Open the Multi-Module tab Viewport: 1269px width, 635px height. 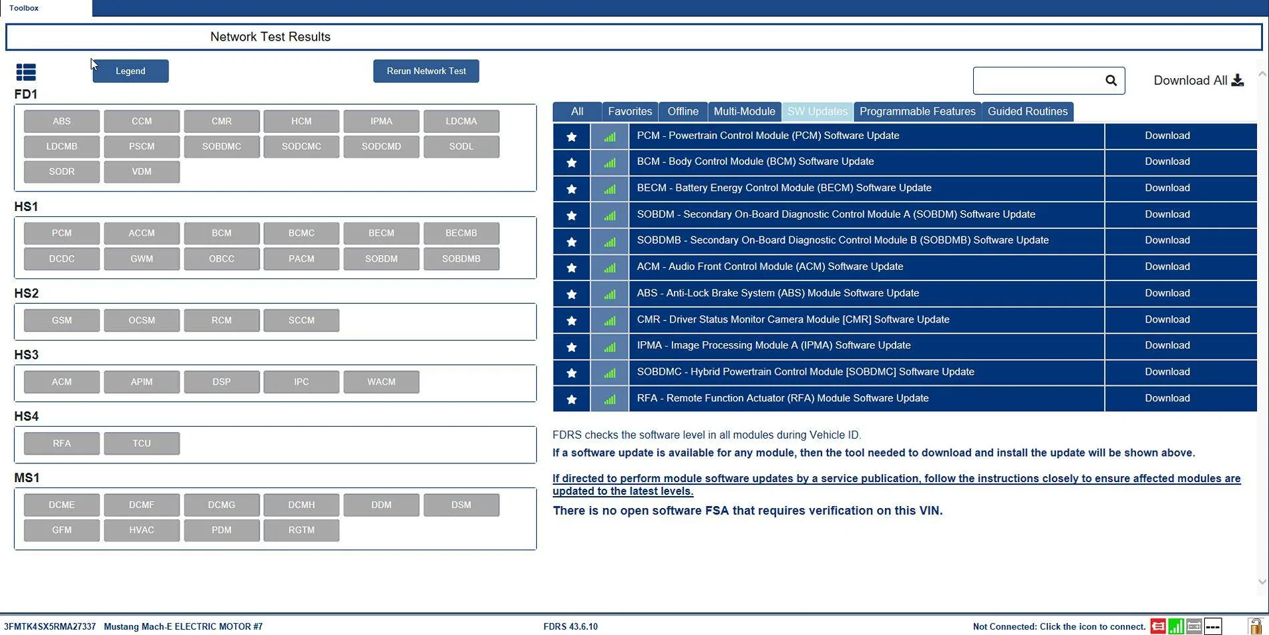tap(744, 112)
